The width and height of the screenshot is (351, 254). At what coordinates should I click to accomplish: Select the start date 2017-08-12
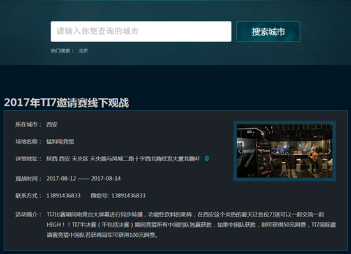pyautogui.click(x=61, y=178)
